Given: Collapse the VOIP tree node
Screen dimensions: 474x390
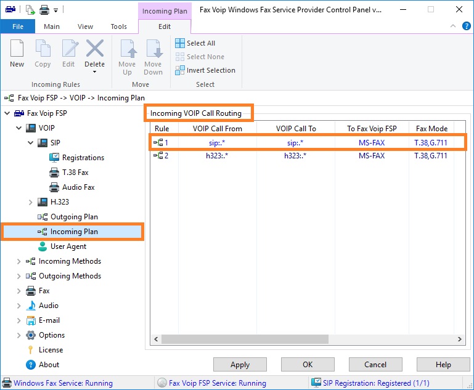Looking at the screenshot, I should 18,128.
